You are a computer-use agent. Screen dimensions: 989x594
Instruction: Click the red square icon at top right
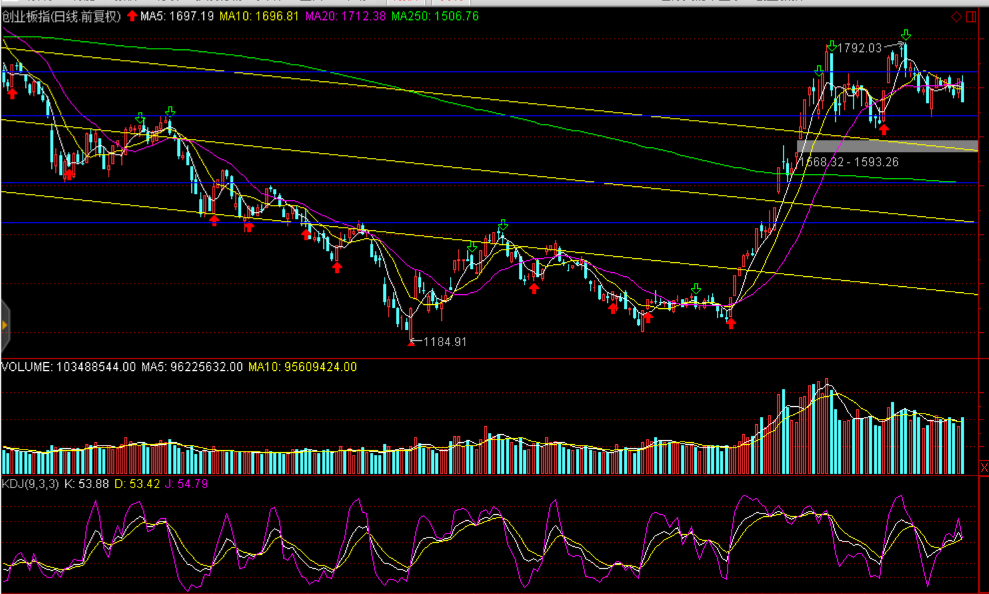click(x=972, y=17)
